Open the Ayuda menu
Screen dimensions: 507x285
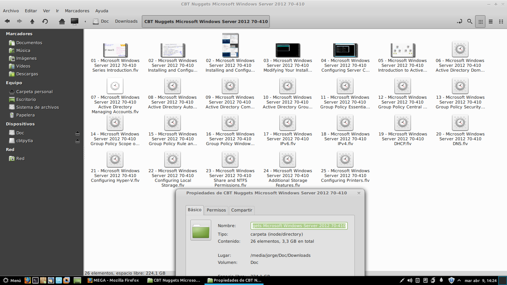102,11
